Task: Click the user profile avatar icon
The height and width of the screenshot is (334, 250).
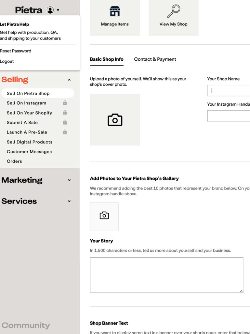Action: pyautogui.click(x=50, y=10)
